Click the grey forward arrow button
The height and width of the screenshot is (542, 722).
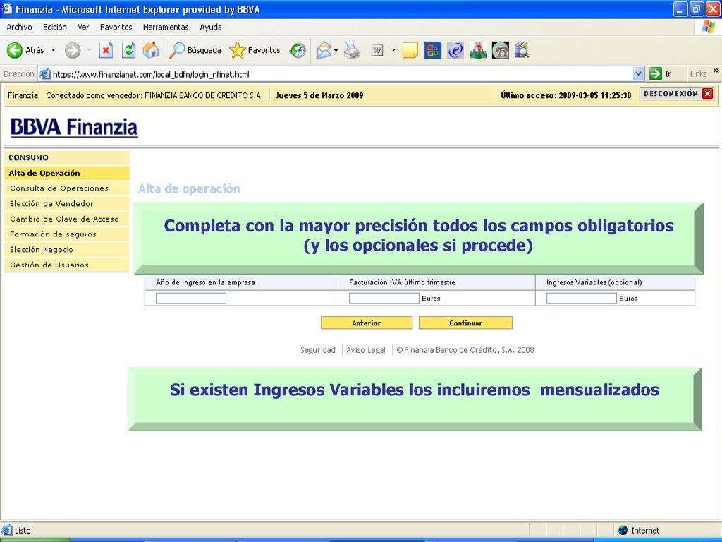pyautogui.click(x=73, y=50)
